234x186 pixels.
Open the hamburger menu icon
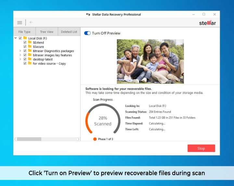click(x=19, y=22)
